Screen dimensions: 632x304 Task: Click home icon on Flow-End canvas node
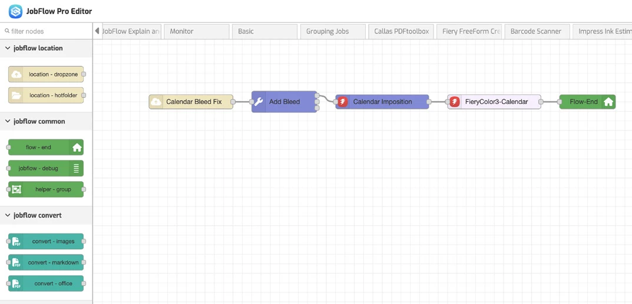608,102
